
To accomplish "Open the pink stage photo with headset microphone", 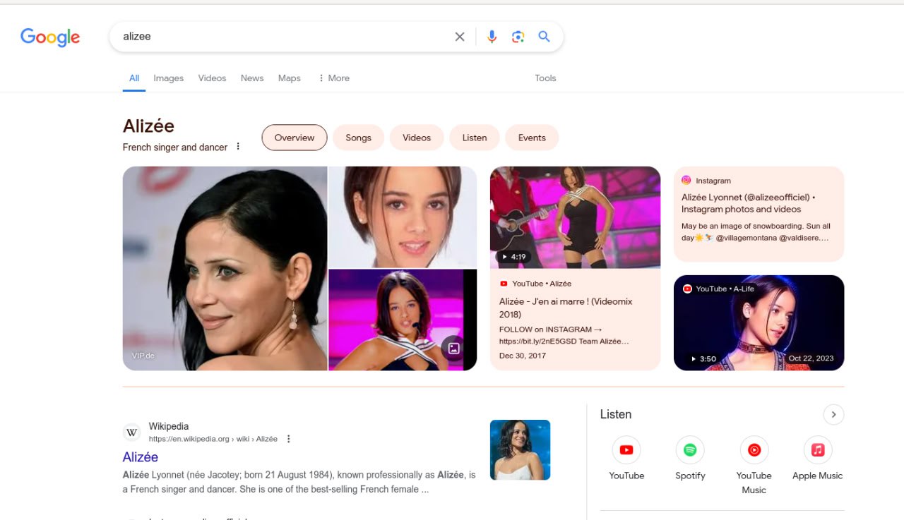I will [403, 320].
